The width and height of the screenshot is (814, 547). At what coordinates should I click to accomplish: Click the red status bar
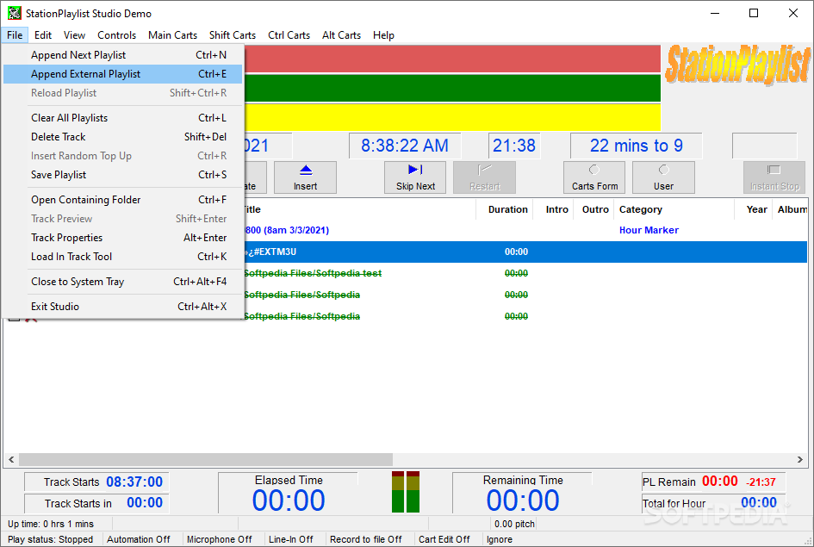[452, 59]
